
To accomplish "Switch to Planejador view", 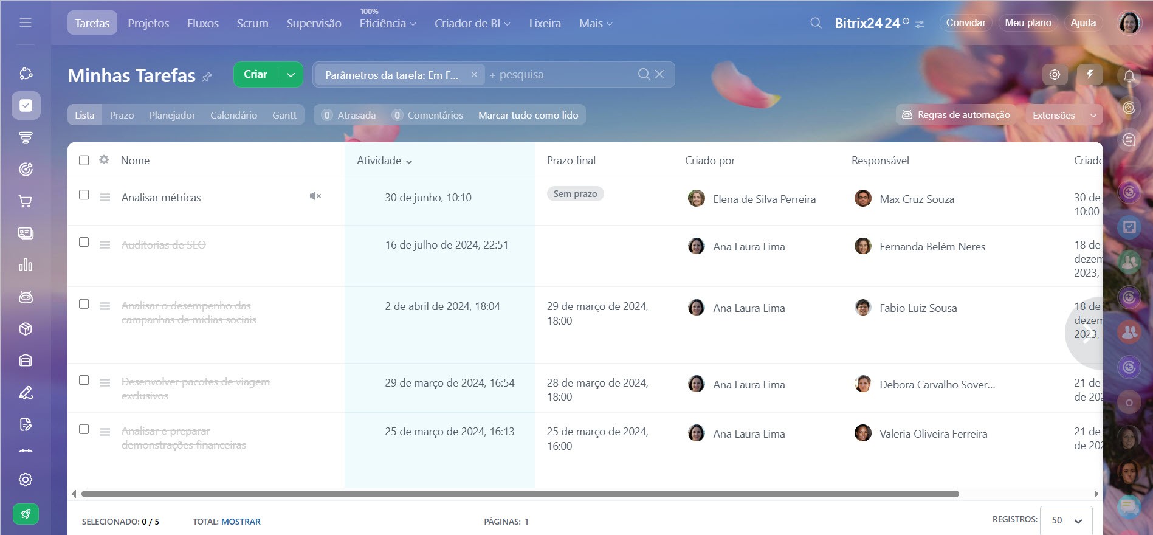I will tap(173, 115).
